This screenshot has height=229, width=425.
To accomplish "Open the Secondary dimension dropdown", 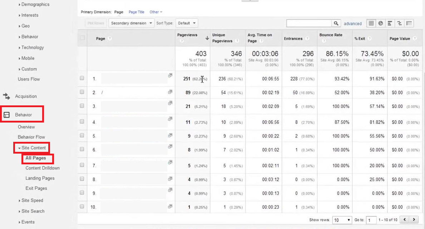I will point(131,23).
